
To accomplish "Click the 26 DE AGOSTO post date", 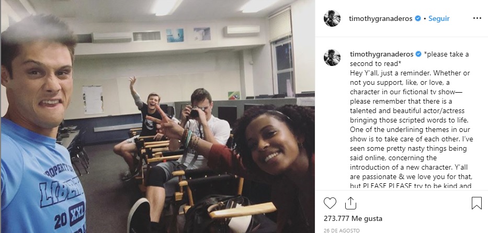I will (342, 231).
